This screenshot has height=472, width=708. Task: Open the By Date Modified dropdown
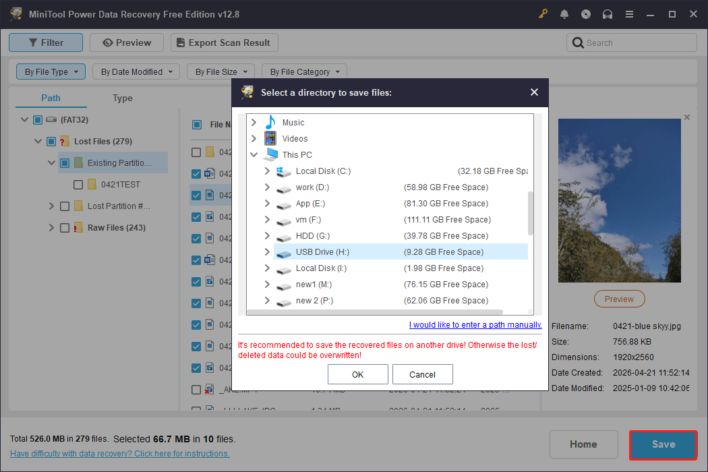tap(136, 71)
